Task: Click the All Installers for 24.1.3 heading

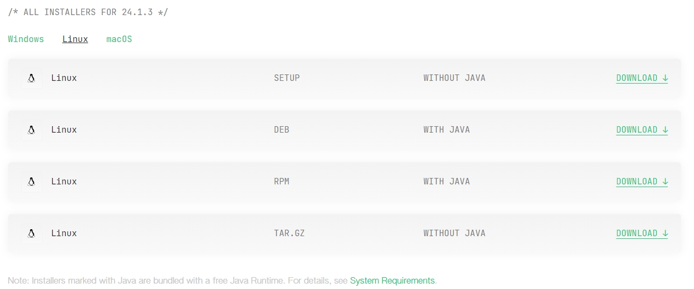Action: (88, 12)
